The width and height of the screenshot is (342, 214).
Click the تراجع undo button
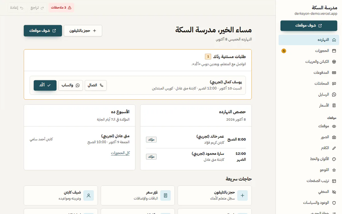coord(37,7)
